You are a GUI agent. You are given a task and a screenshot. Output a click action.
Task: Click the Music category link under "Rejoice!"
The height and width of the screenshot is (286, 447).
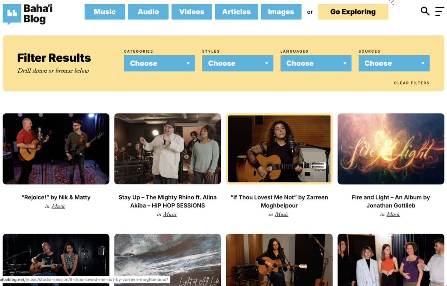tap(58, 206)
